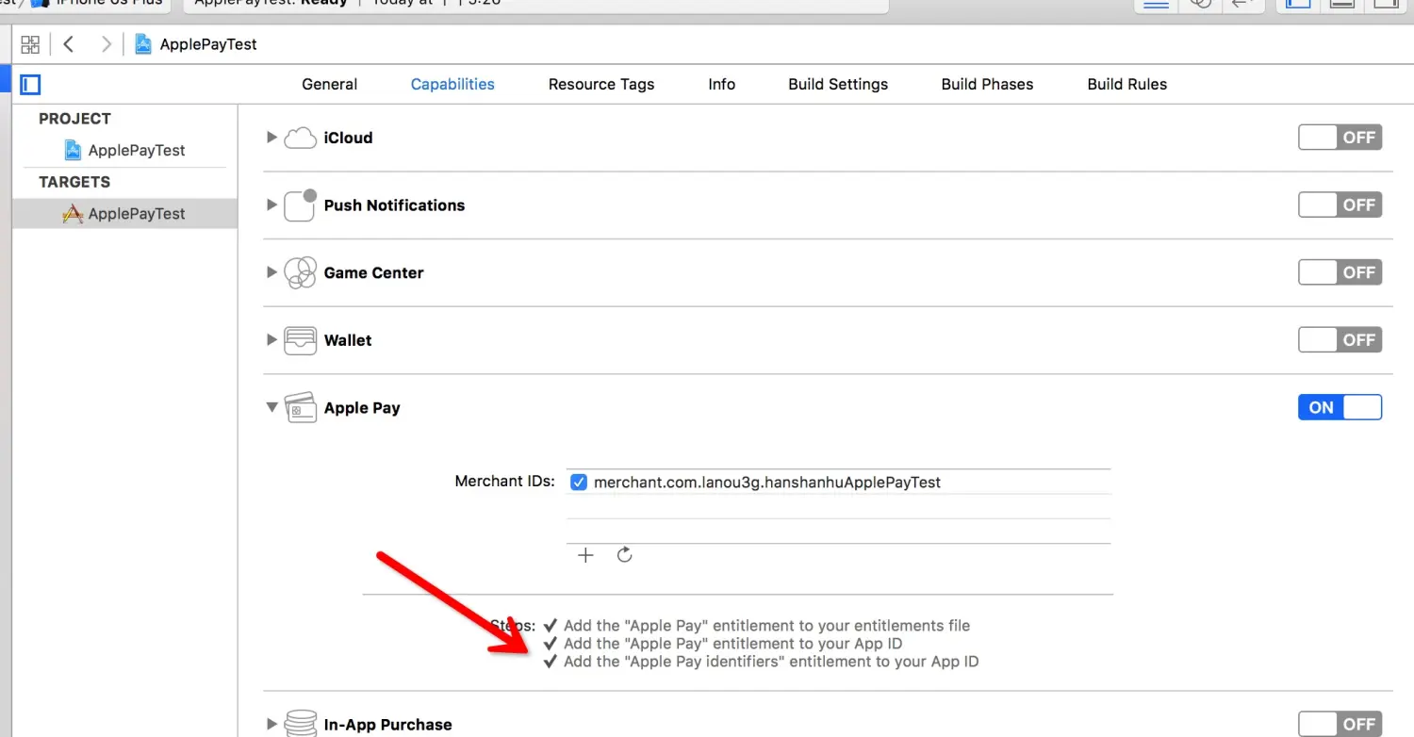
Task: Add a merchant ID with plus icon
Action: coord(585,555)
